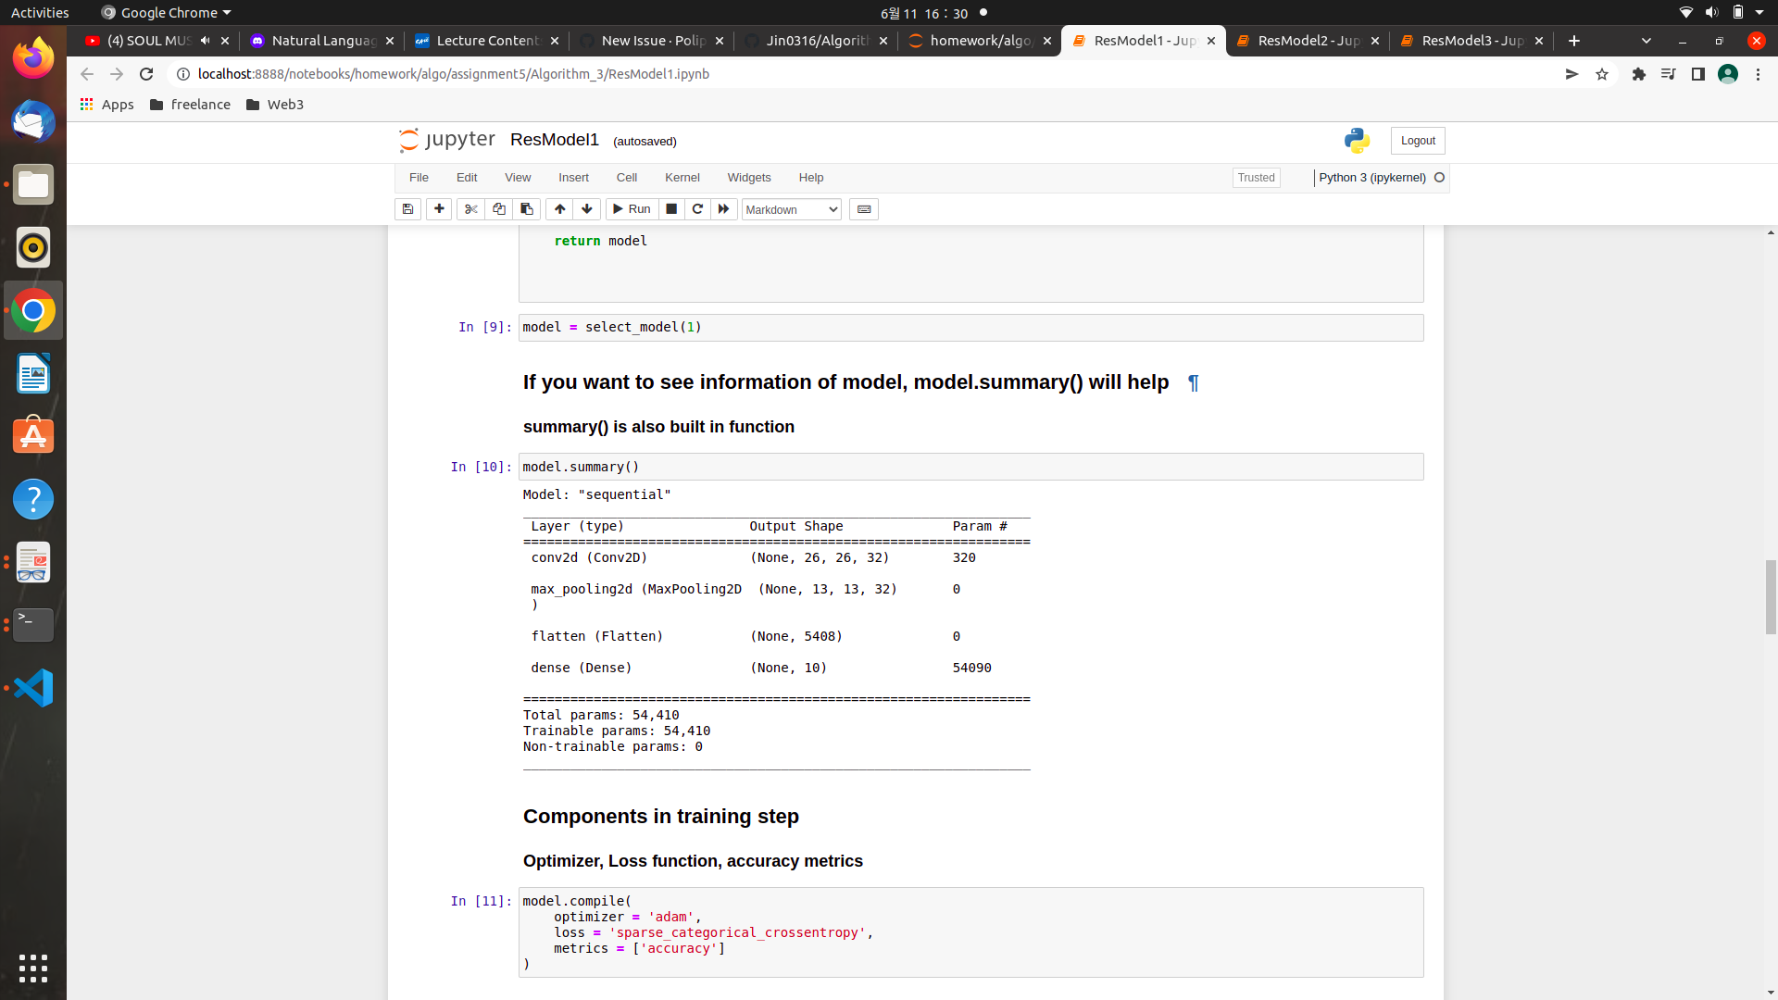Save notebook with the floppy disk icon

[407, 209]
